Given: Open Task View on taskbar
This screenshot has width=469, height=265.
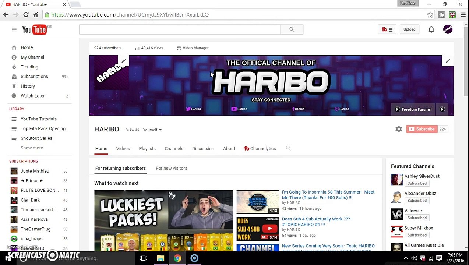Looking at the screenshot, I should (x=144, y=258).
